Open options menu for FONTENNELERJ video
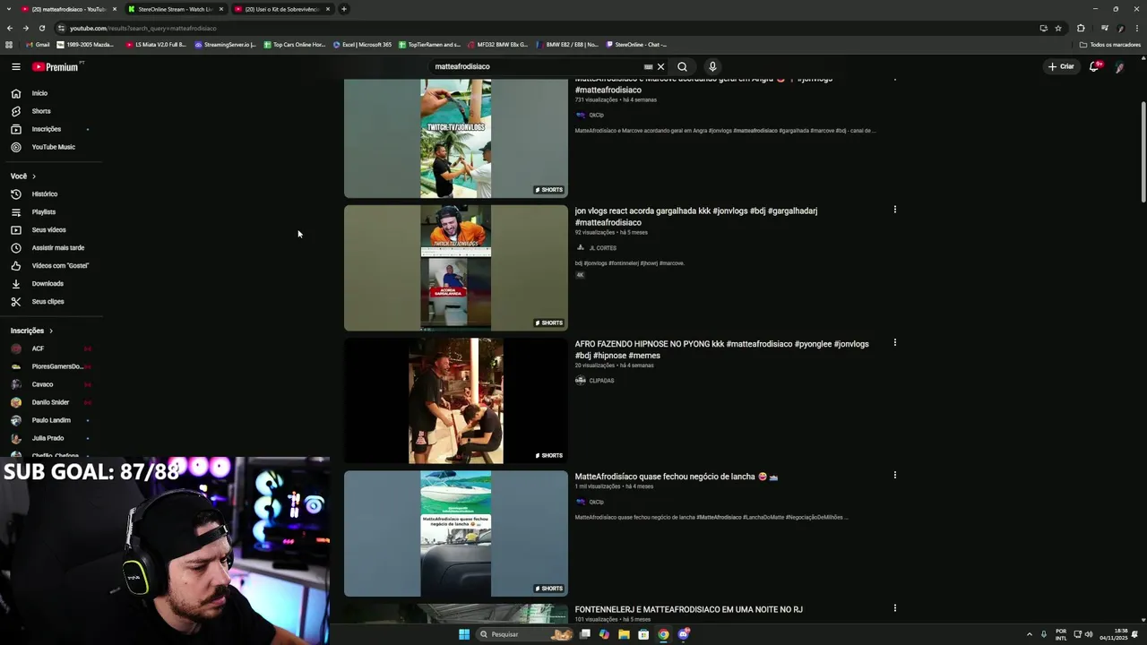This screenshot has width=1147, height=645. (x=894, y=607)
